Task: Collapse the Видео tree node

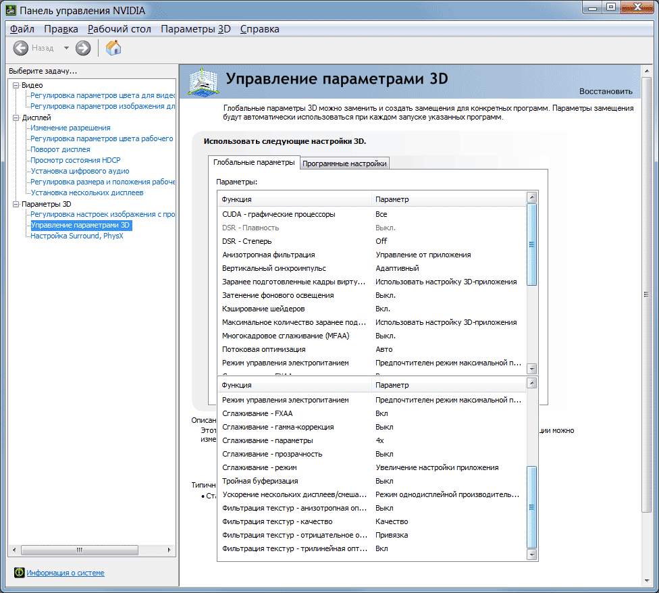Action: (x=16, y=85)
